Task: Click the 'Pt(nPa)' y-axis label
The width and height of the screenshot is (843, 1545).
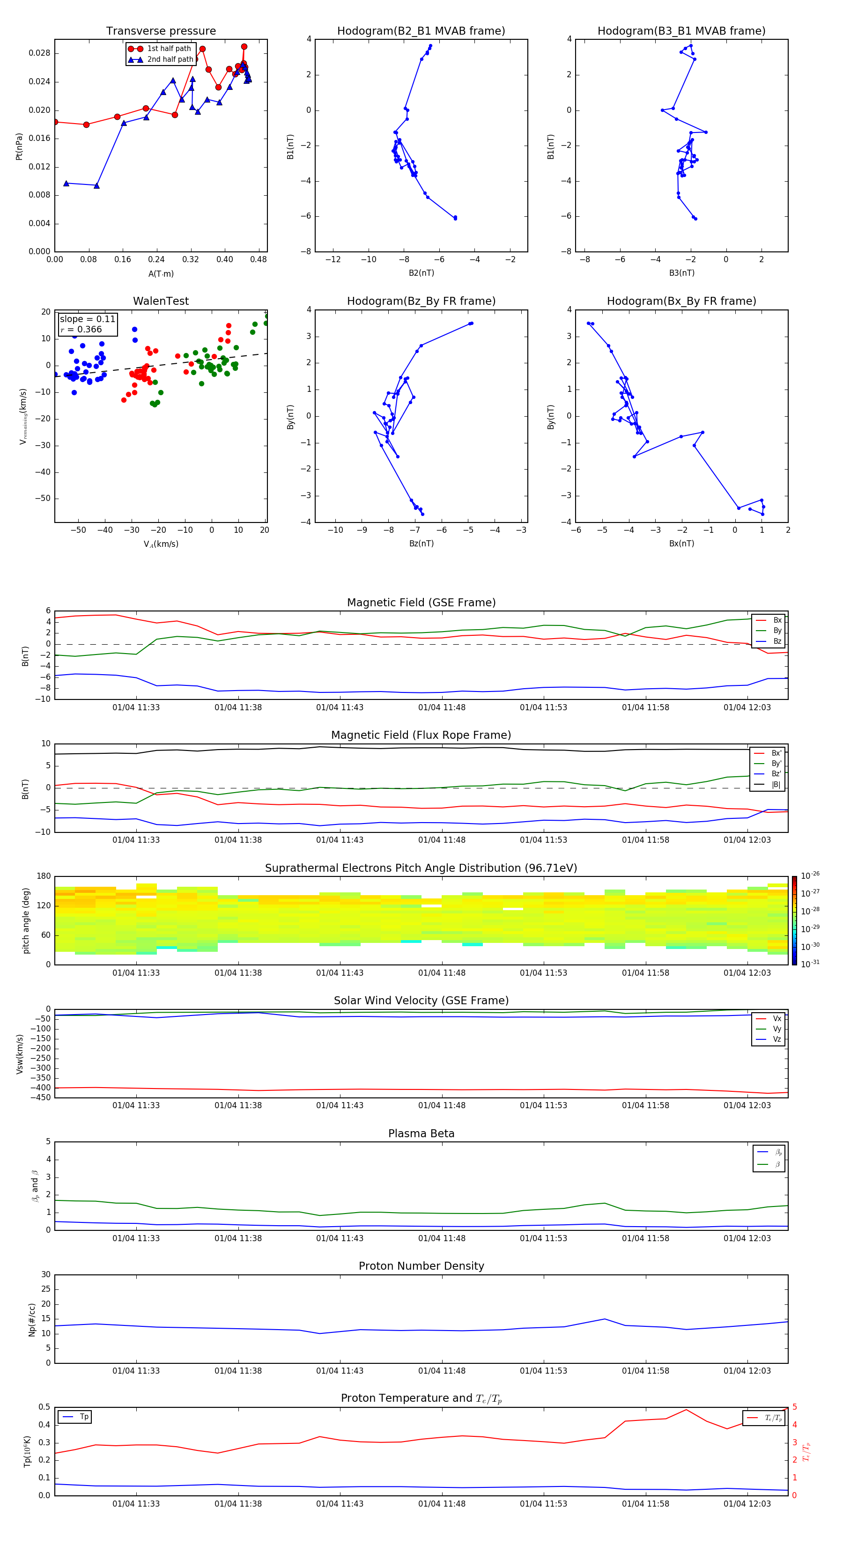Action: click(x=19, y=147)
